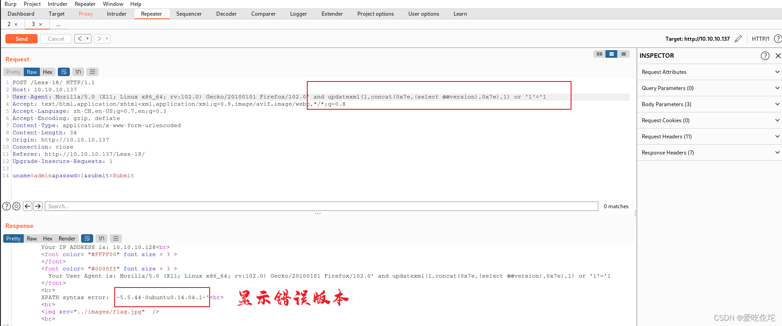Send the request with the orange Send button
Viewport: 782px width, 326px height.
pyautogui.click(x=21, y=39)
